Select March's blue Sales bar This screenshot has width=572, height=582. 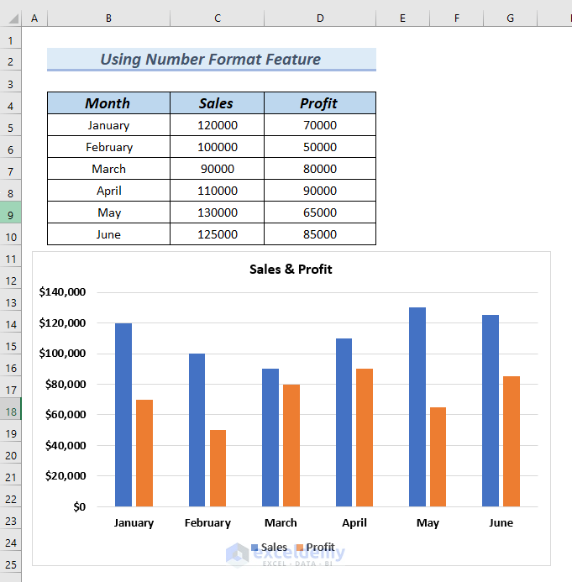[270, 438]
